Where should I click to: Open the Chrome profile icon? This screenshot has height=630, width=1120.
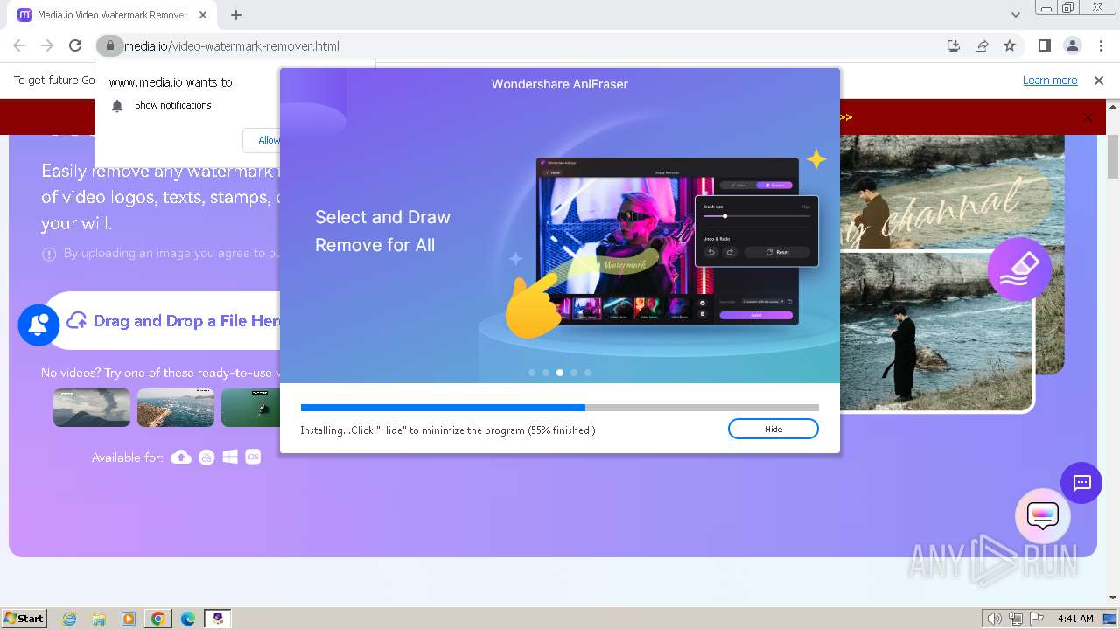(x=1073, y=45)
